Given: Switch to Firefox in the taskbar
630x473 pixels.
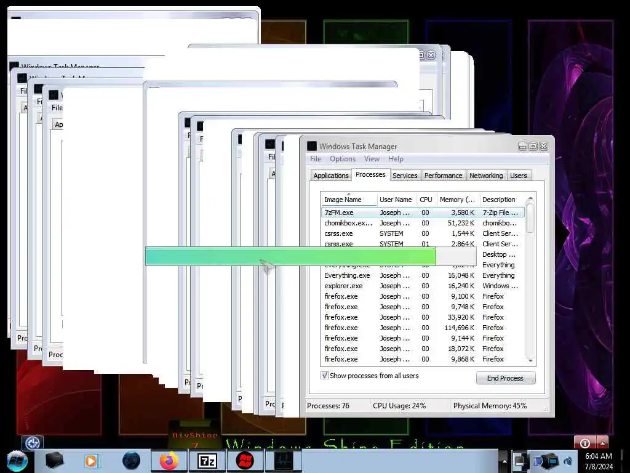Looking at the screenshot, I should tap(169, 461).
